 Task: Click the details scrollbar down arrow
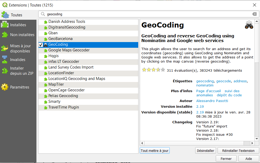coord(257,139)
